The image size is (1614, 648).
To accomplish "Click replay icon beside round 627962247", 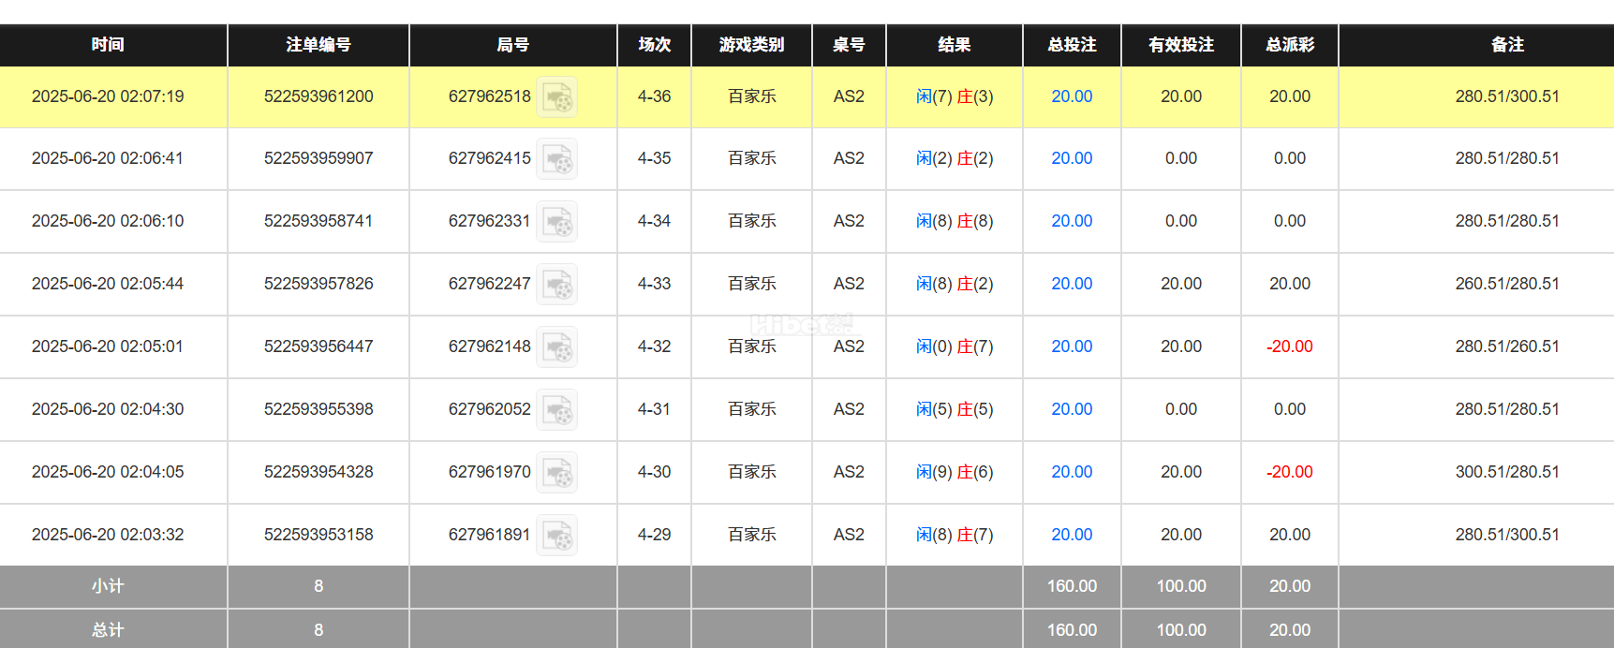I will (x=557, y=285).
